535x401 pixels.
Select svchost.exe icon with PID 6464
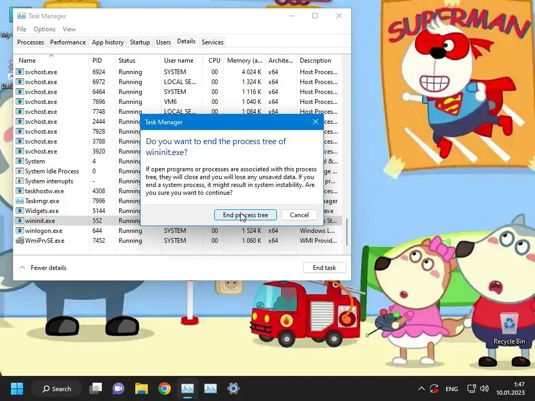pos(20,92)
